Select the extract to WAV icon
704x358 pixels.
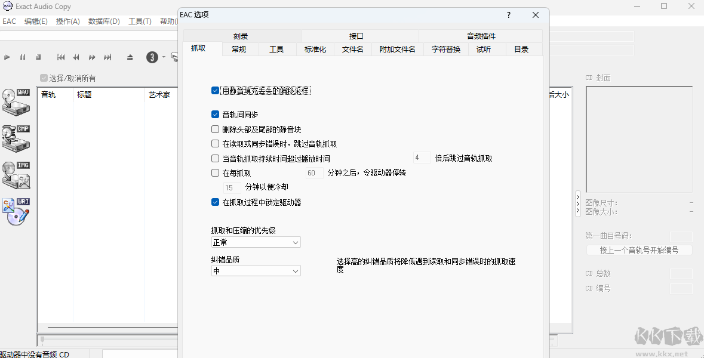(15, 101)
